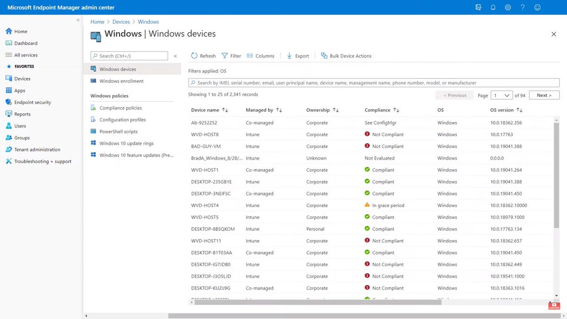The width and height of the screenshot is (567, 319).
Task: Open device DESKTOP-8BSQKOM
Action: (x=213, y=229)
